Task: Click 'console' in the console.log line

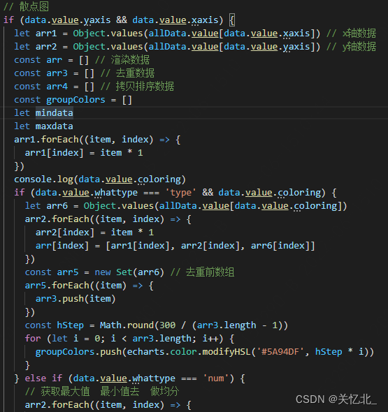Action: pos(33,179)
